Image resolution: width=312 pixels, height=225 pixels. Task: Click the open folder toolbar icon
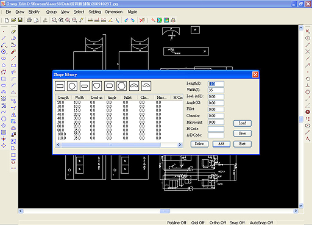tap(13, 20)
